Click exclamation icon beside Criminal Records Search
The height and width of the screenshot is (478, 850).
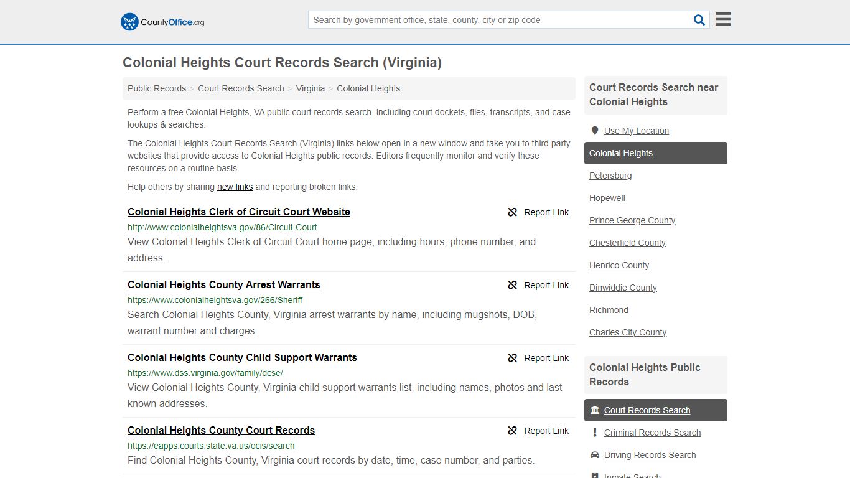tap(595, 433)
